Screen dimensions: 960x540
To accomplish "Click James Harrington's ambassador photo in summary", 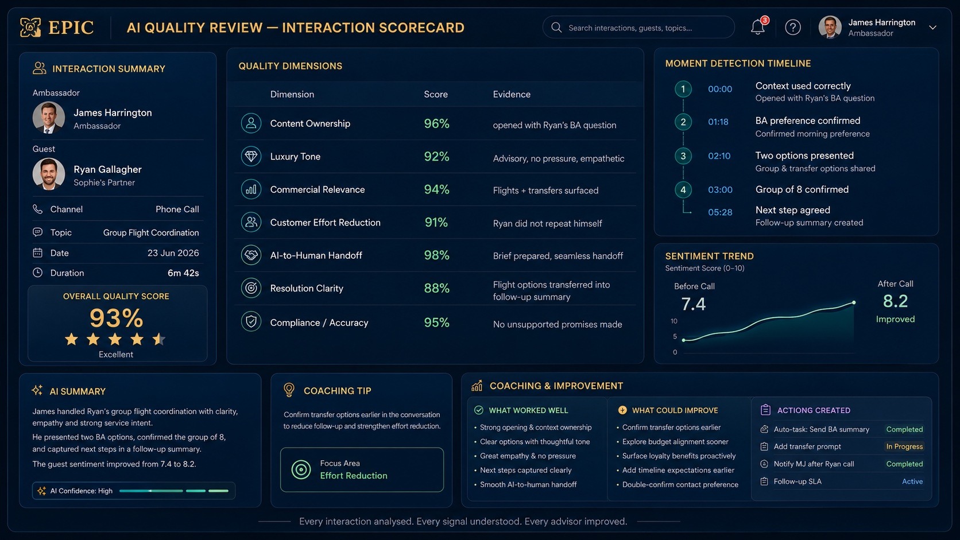I will click(49, 118).
